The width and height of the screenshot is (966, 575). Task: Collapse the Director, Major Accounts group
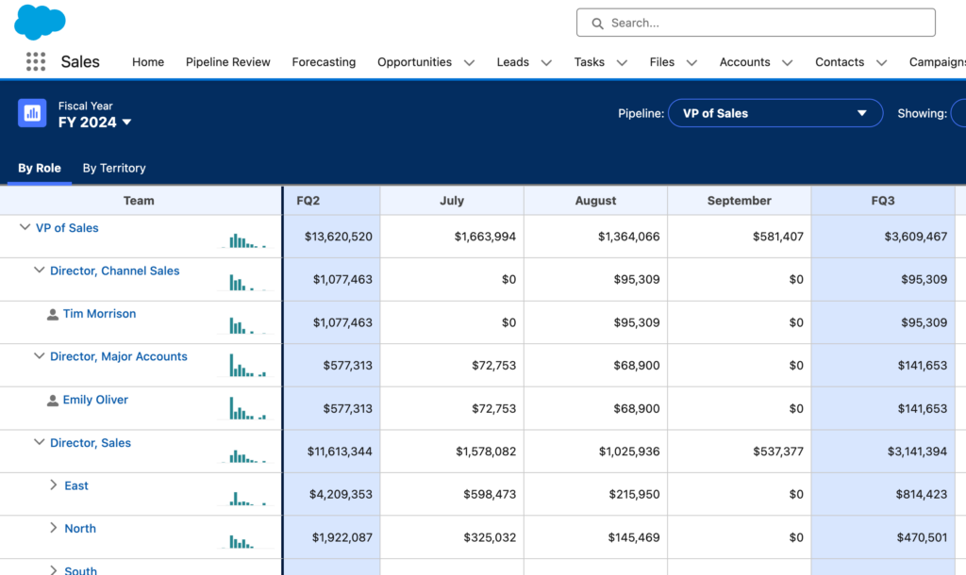click(x=38, y=356)
